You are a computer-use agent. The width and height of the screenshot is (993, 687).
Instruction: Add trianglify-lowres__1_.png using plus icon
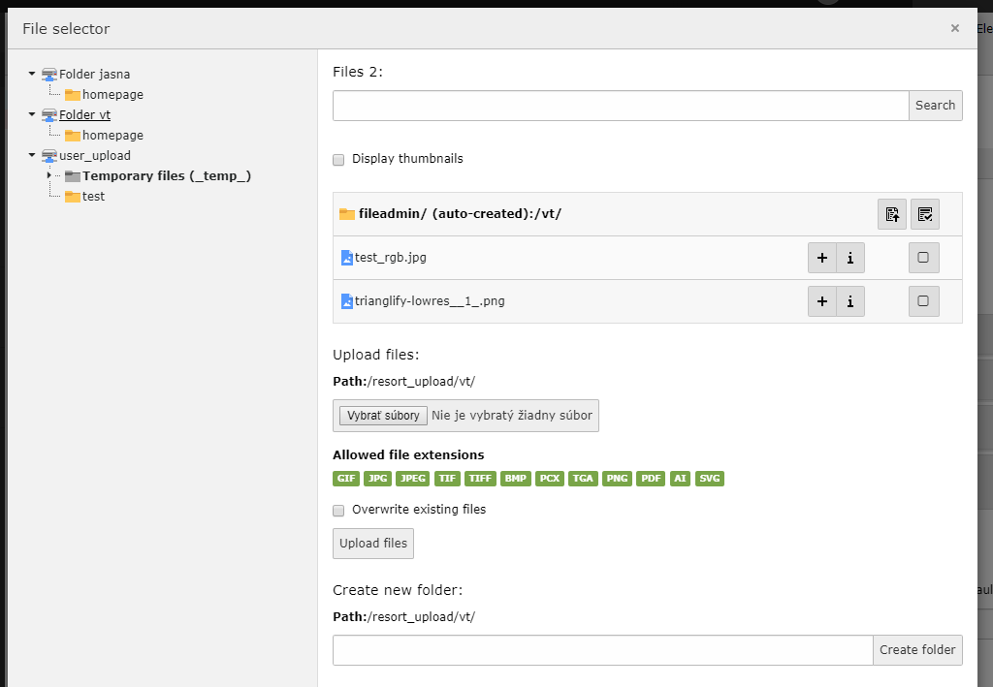coord(822,301)
